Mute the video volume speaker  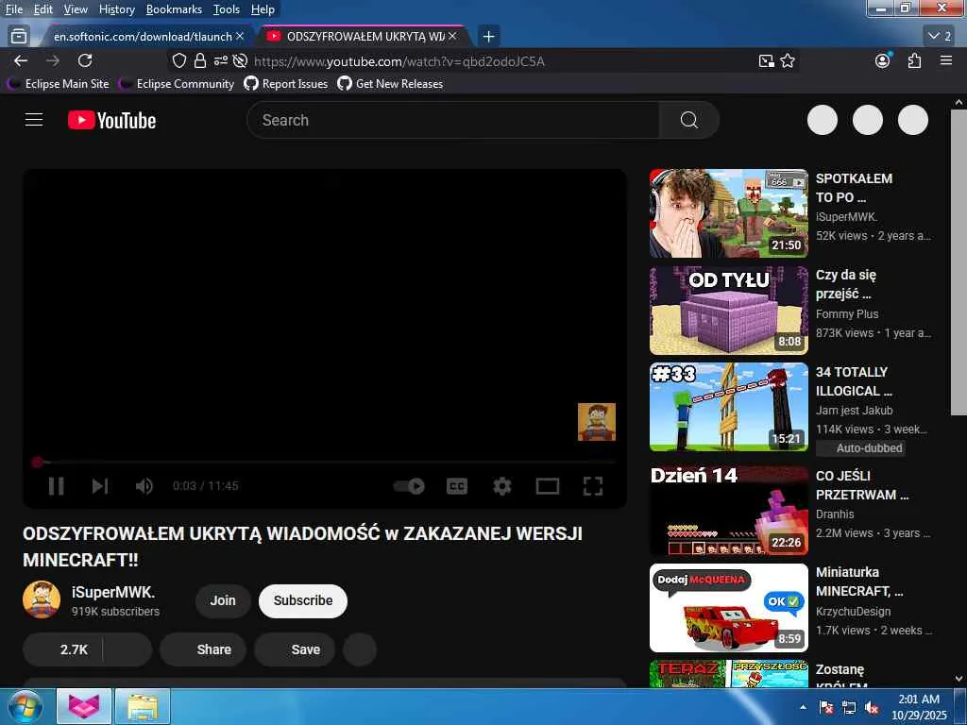point(144,486)
